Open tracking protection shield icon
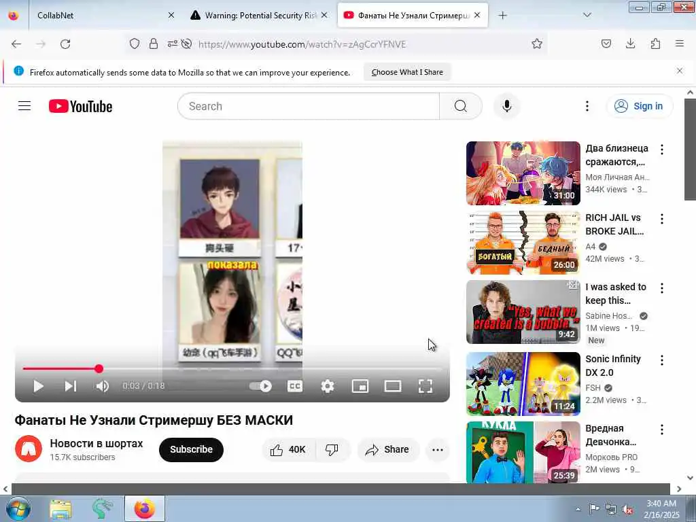Screen dimensions: 696x522 [x=135, y=44]
